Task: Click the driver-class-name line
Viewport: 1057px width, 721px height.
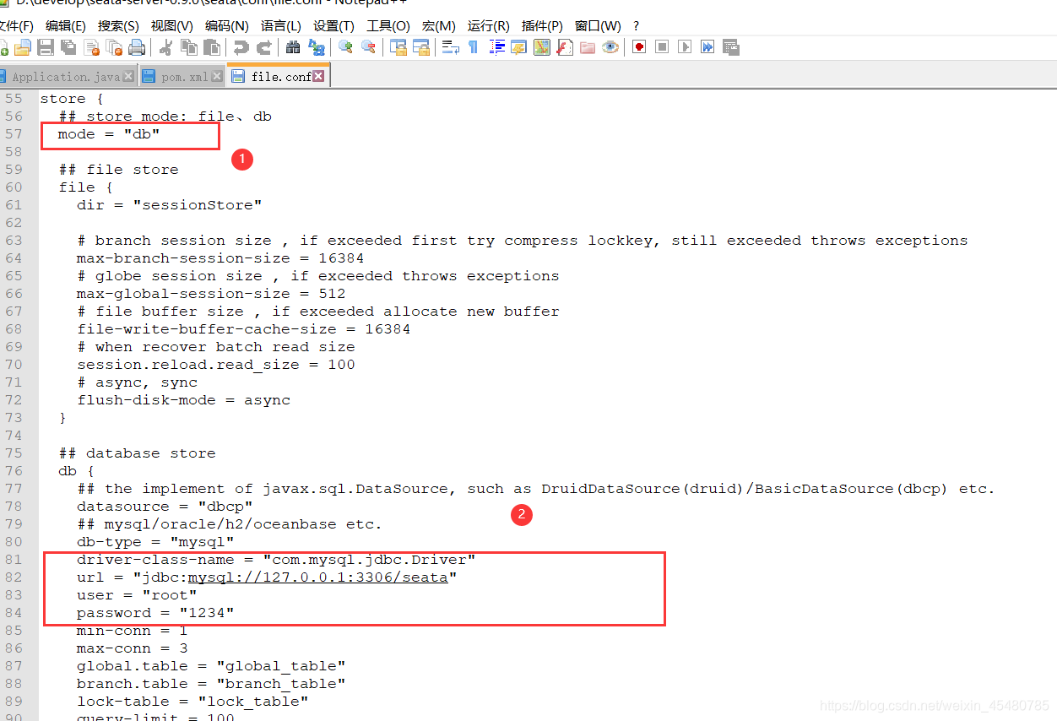Action: [x=276, y=560]
